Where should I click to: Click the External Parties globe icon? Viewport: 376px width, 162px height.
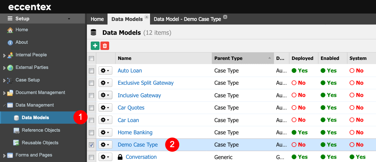point(10,68)
